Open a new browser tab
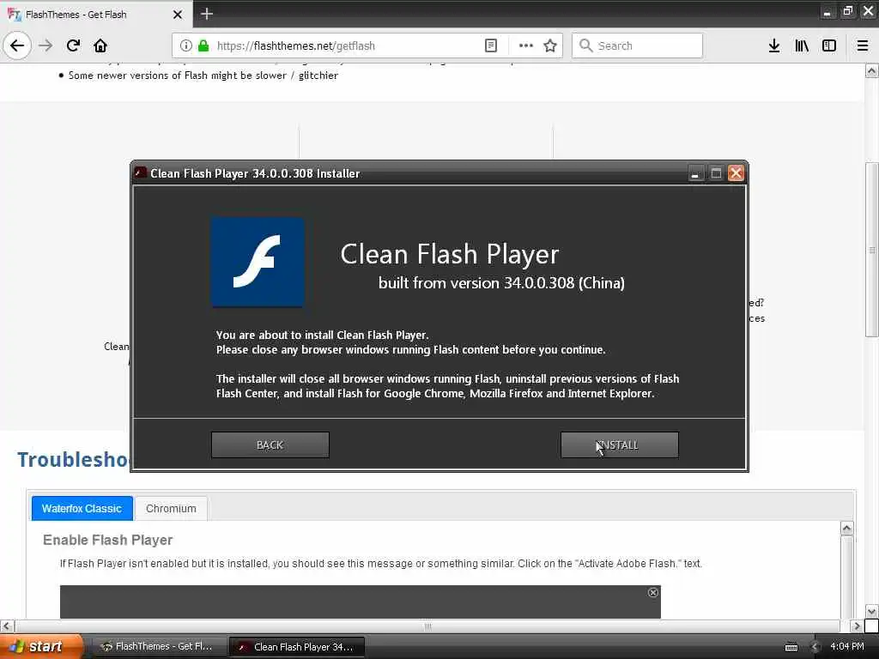The height and width of the screenshot is (659, 879). click(x=207, y=14)
